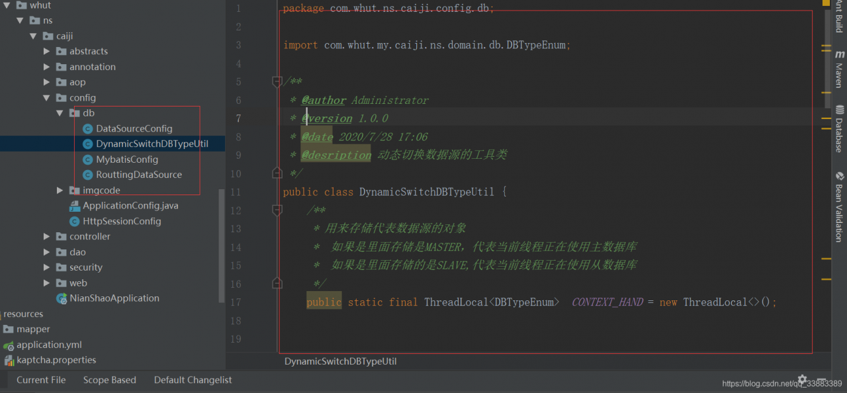Click the RouttingDataSource class icon
The height and width of the screenshot is (393, 847).
[87, 175]
